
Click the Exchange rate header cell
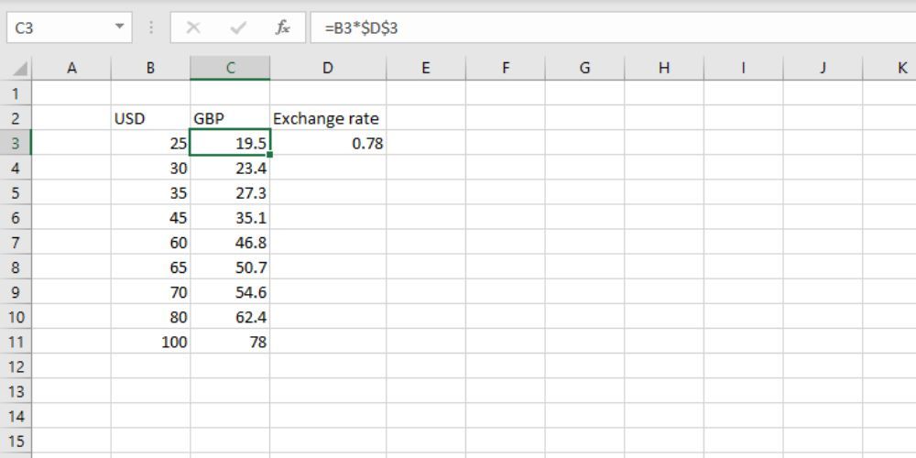(x=326, y=118)
